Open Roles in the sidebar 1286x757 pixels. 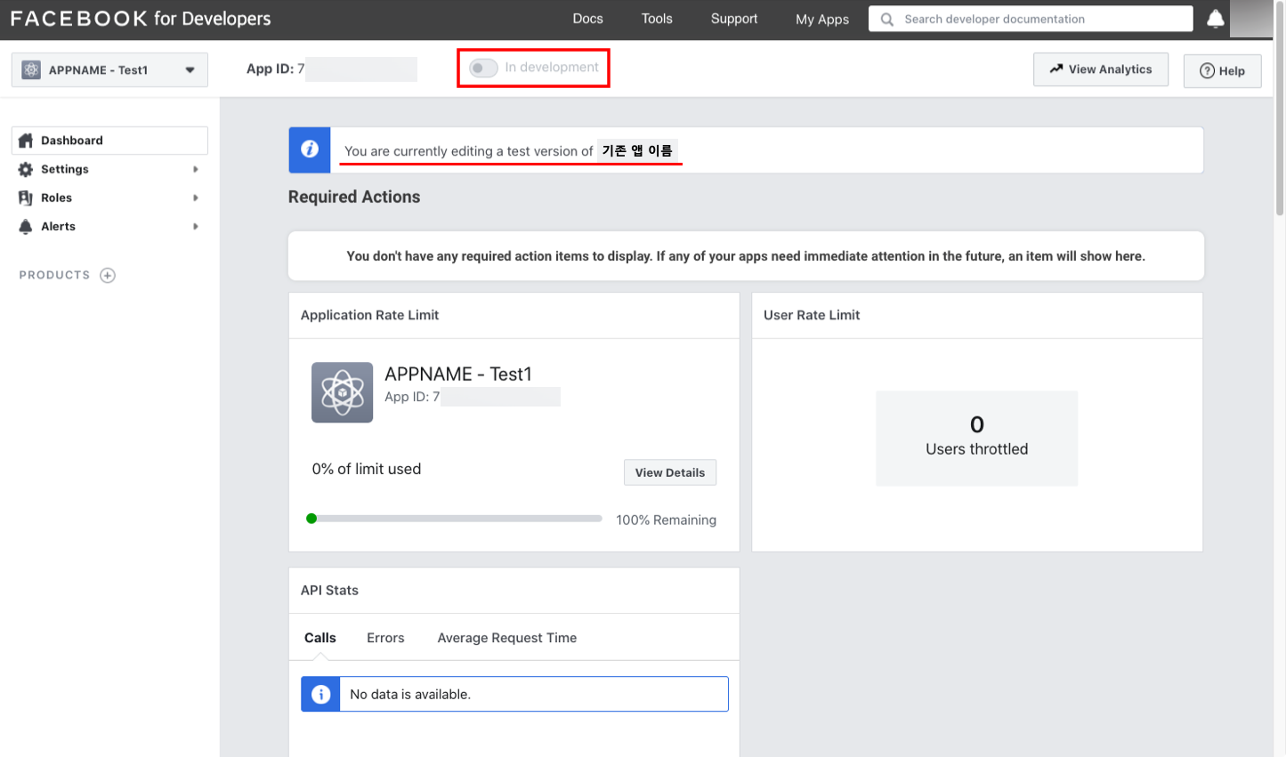pos(109,197)
